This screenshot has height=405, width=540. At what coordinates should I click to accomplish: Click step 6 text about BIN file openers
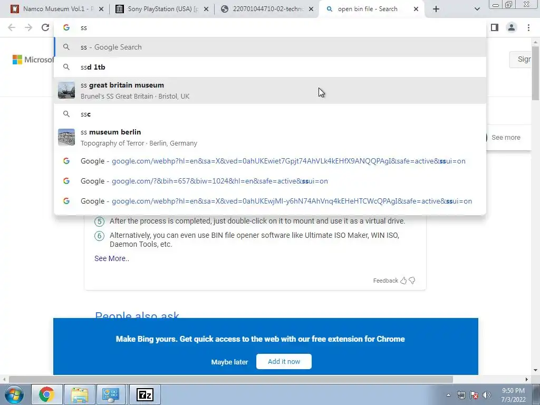click(x=254, y=240)
